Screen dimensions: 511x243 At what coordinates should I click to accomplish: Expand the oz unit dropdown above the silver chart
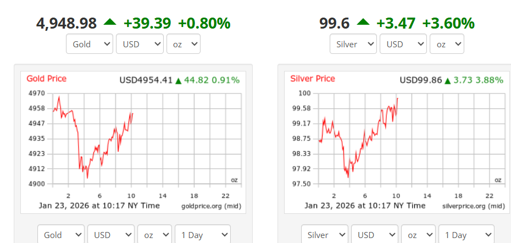[447, 44]
